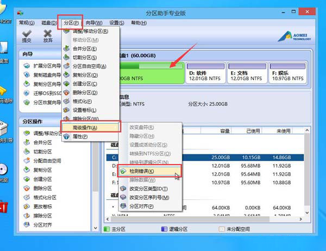
Task: Click sidebar 创建分区 operation
Action: click(37, 179)
